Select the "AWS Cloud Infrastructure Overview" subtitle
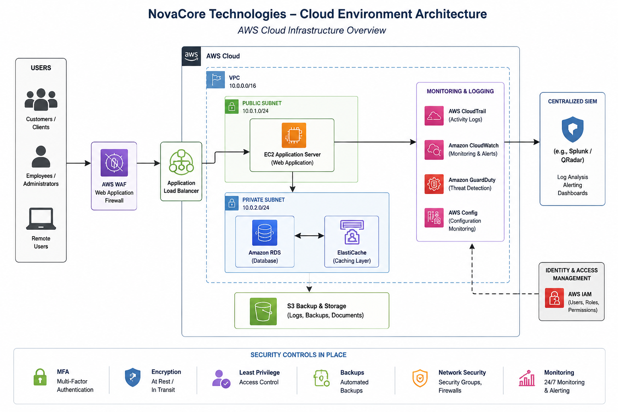The image size is (618, 412). click(312, 31)
